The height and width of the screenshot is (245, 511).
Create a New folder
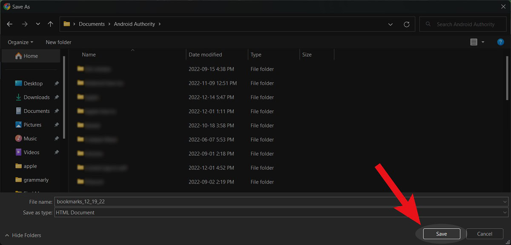58,42
